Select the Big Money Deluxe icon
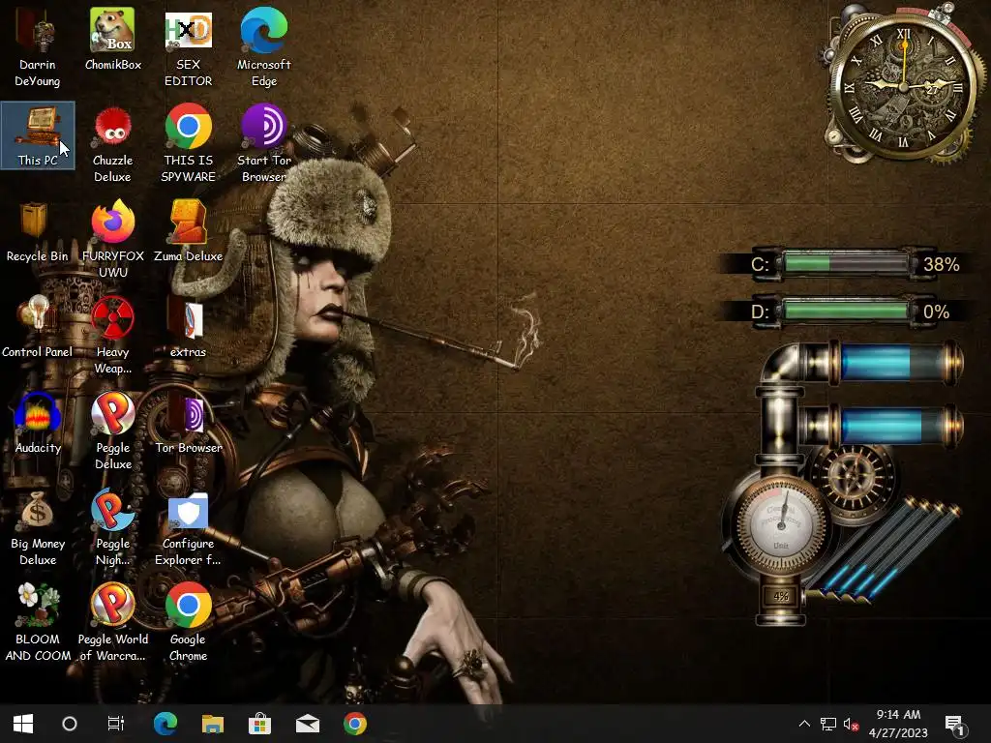Image resolution: width=991 pixels, height=743 pixels. [x=38, y=527]
